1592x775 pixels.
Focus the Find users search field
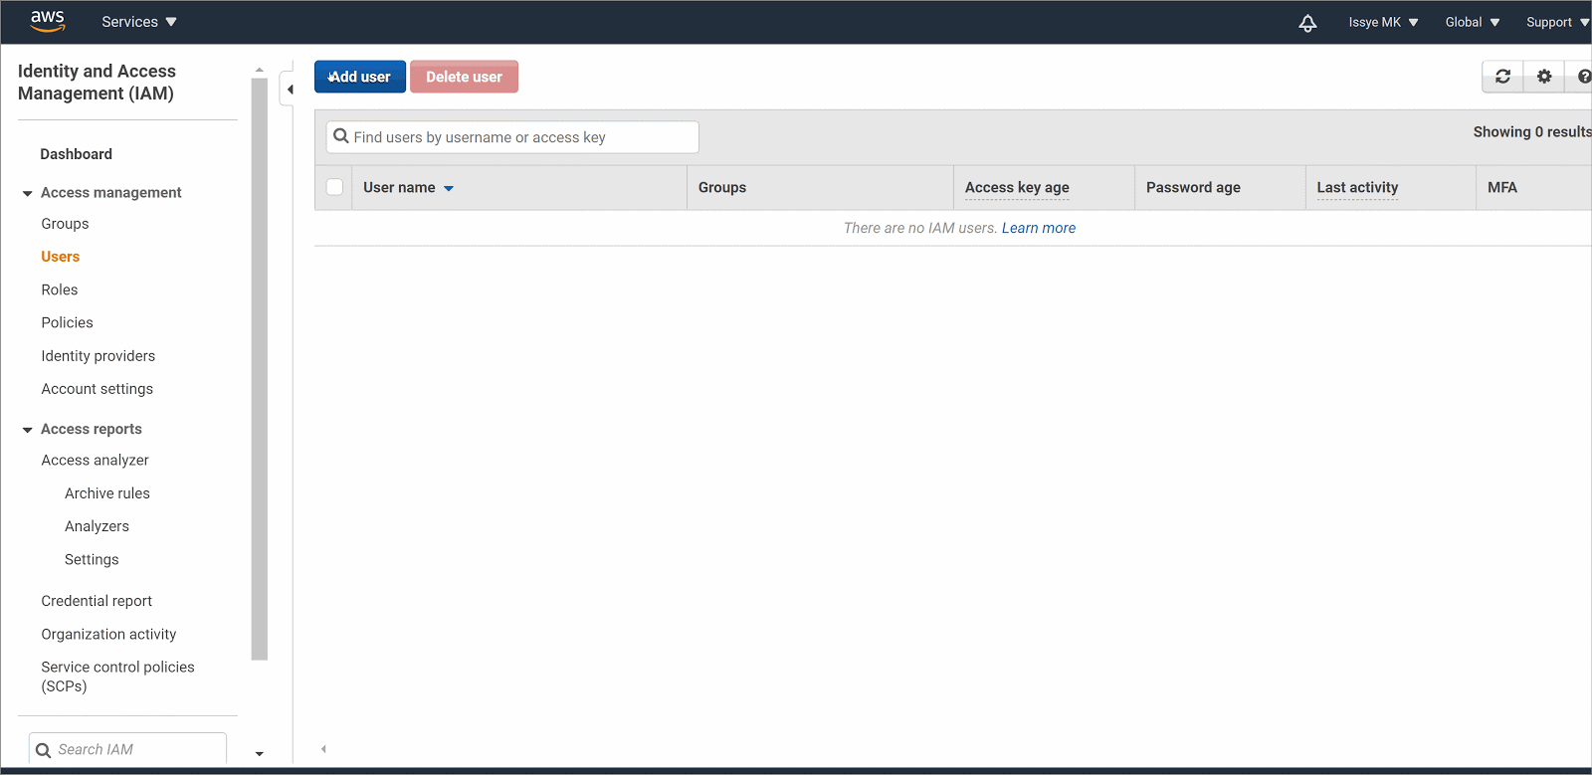click(x=512, y=137)
